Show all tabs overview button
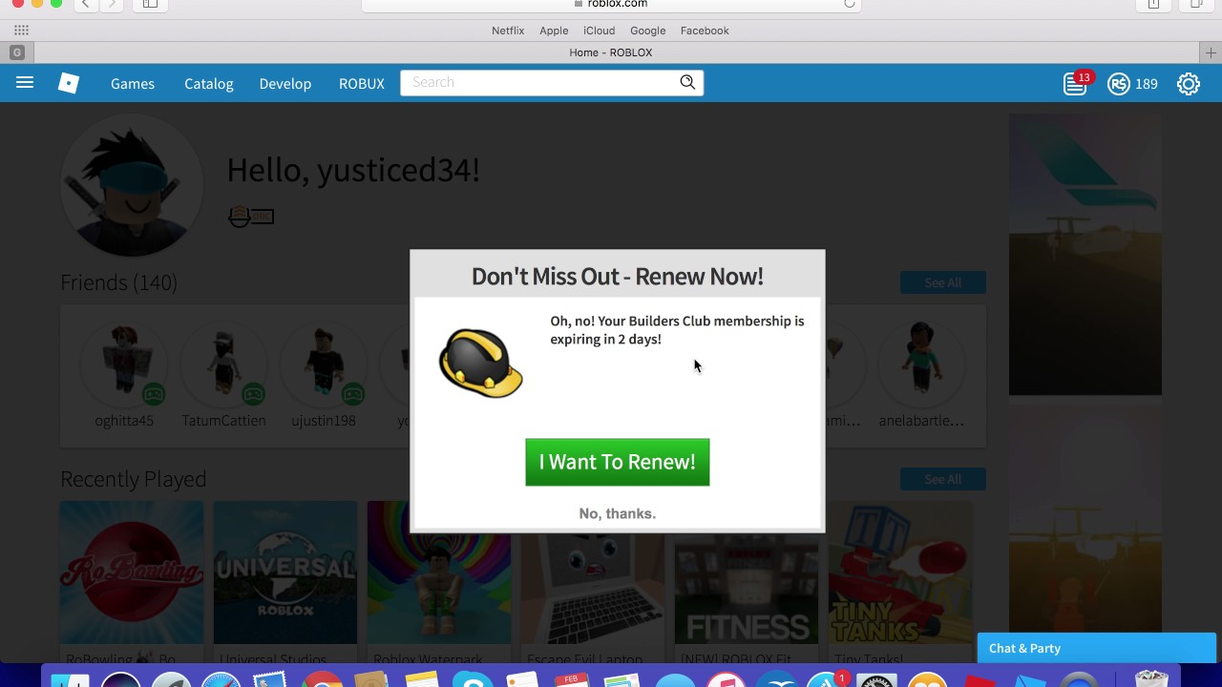Screen dimensions: 1222x687 click(1195, 4)
